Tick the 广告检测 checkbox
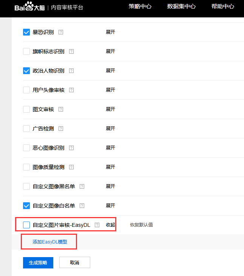The height and width of the screenshot is (276, 244). (26, 129)
